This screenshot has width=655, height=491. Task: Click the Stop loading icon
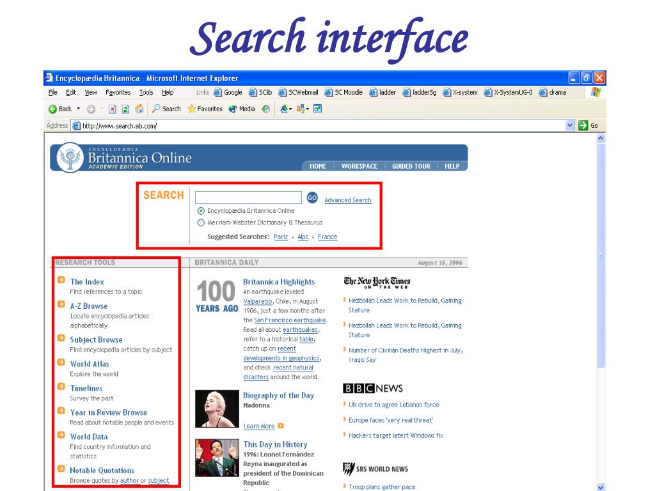coord(112,109)
